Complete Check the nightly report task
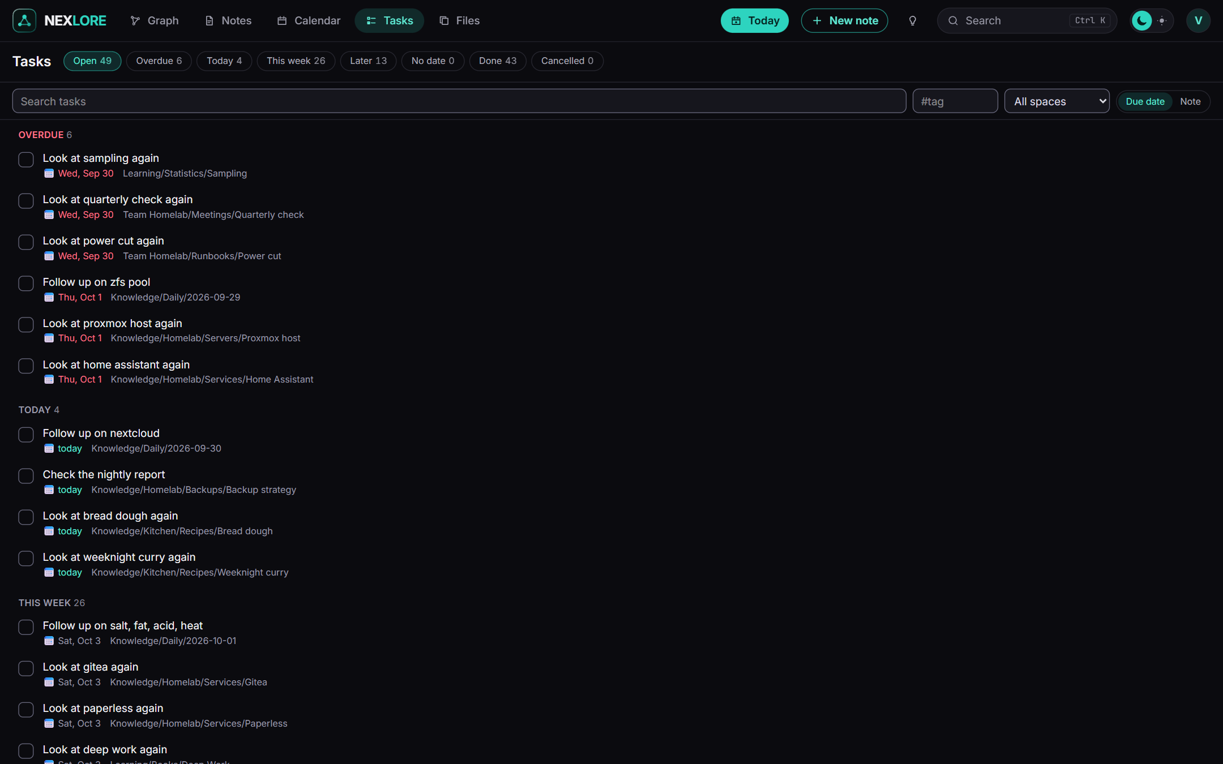Screen dimensions: 1223x764 tap(26, 476)
